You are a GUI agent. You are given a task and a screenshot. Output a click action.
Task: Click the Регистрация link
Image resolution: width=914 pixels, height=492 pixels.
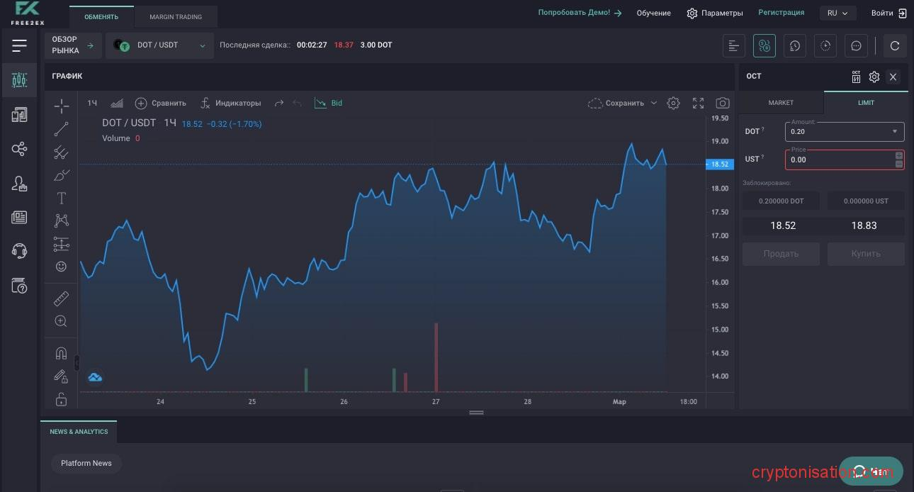781,13
